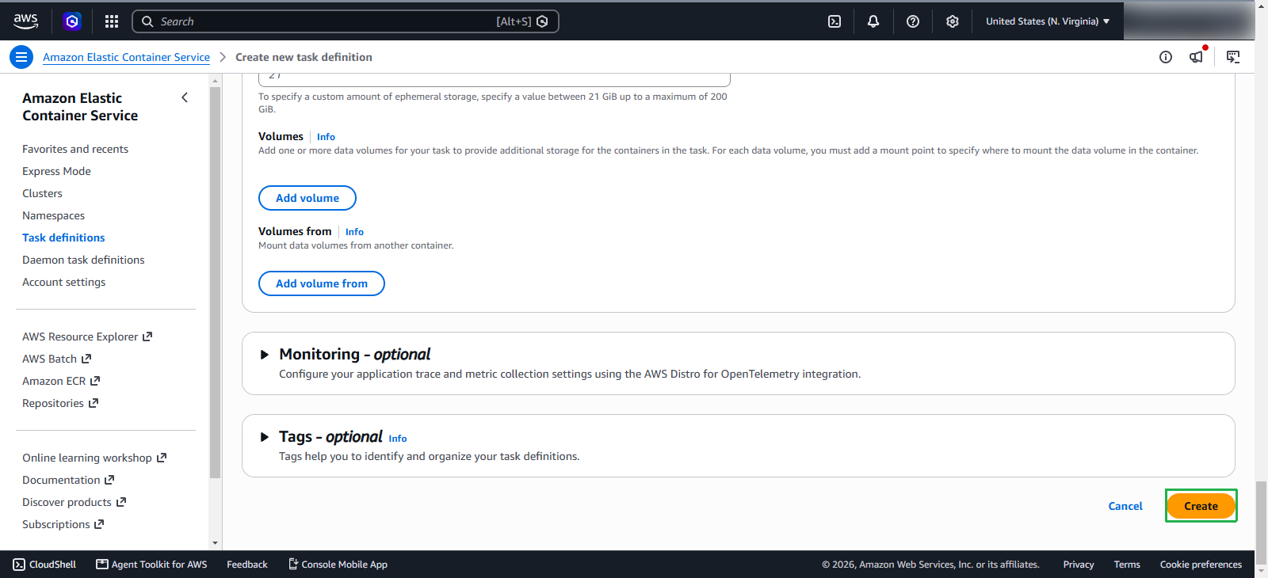This screenshot has width=1268, height=578.
Task: Open Daemon task definitions
Action: (83, 260)
